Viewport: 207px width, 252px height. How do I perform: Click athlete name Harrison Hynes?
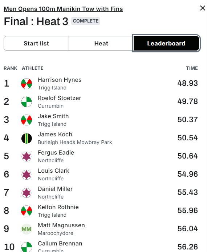pos(60,80)
